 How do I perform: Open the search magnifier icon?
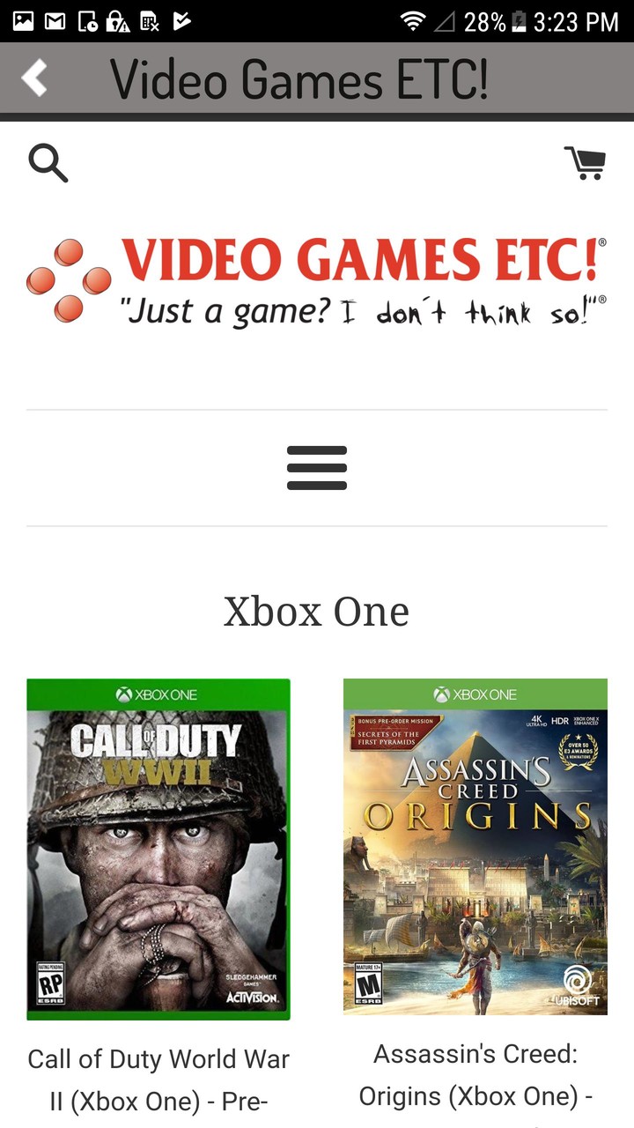pos(48,163)
